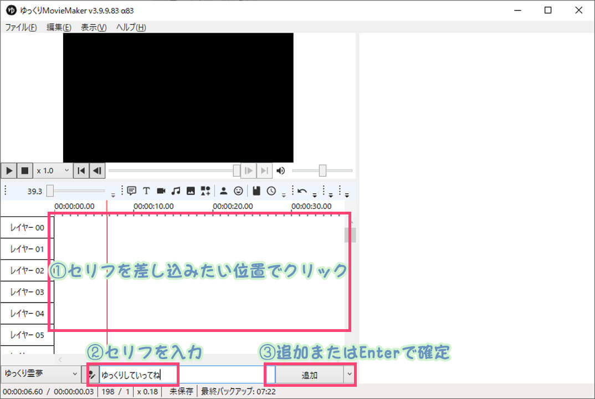This screenshot has width=595, height=399.
Task: Open overflow arrow next to the undo icon
Action: (x=315, y=195)
